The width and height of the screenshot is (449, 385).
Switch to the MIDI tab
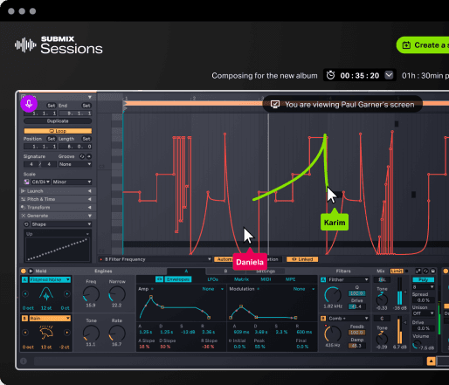click(x=266, y=279)
